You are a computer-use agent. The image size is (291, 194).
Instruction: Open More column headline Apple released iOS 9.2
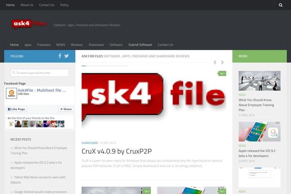pyautogui.click(x=257, y=153)
